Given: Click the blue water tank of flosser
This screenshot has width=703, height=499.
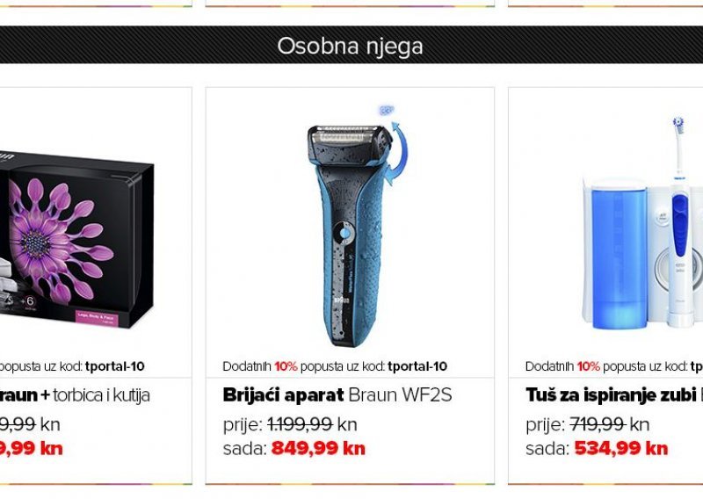Looking at the screenshot, I should [x=620, y=251].
